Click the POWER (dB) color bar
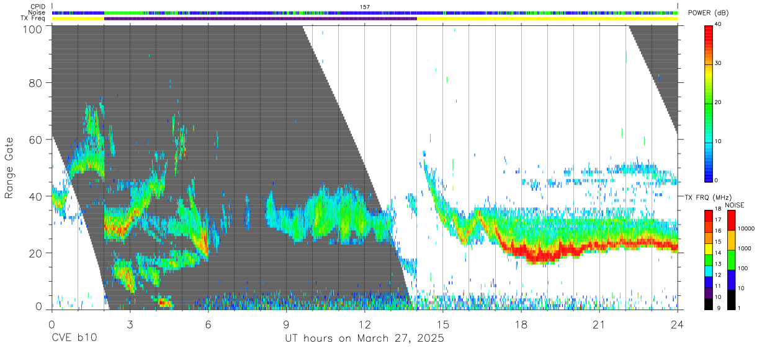Screen dimensions: 762x351 (x=708, y=103)
